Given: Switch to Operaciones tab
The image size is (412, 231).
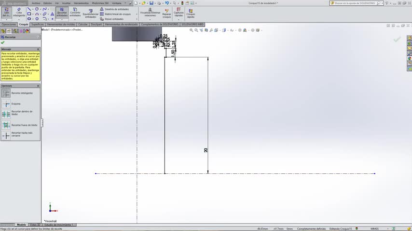Looking at the screenshot, I should point(9,25).
